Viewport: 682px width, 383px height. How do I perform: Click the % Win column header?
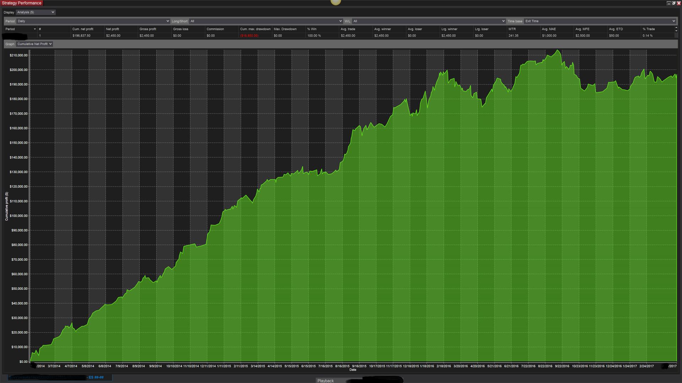click(312, 29)
